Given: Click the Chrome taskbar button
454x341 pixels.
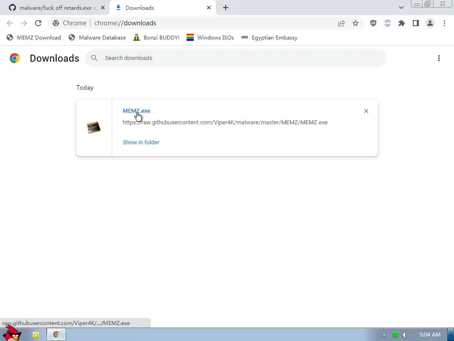Looking at the screenshot, I should (56, 335).
